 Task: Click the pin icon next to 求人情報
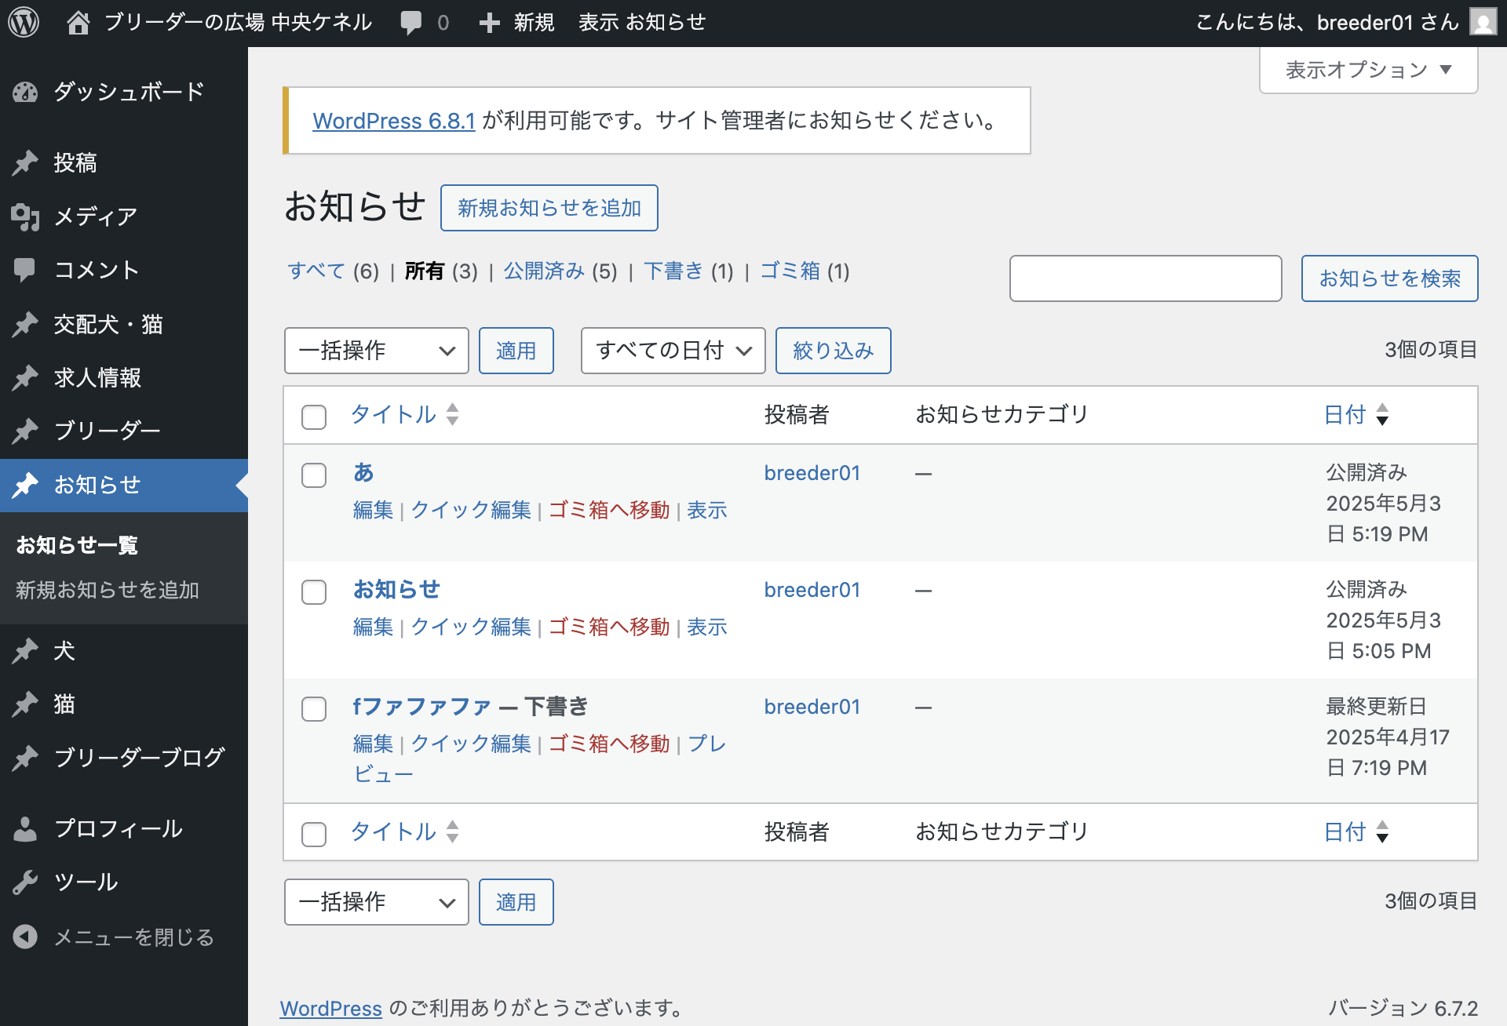25,377
